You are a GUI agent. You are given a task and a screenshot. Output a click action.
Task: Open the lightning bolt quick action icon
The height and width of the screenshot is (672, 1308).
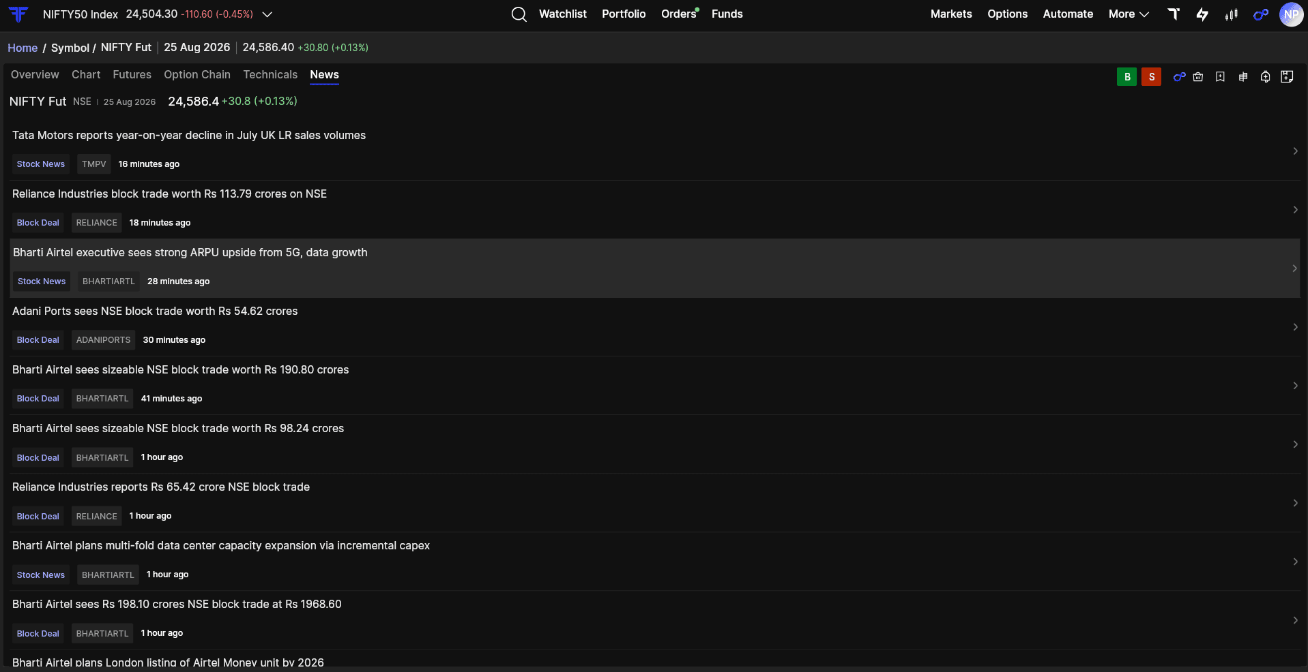tap(1202, 14)
